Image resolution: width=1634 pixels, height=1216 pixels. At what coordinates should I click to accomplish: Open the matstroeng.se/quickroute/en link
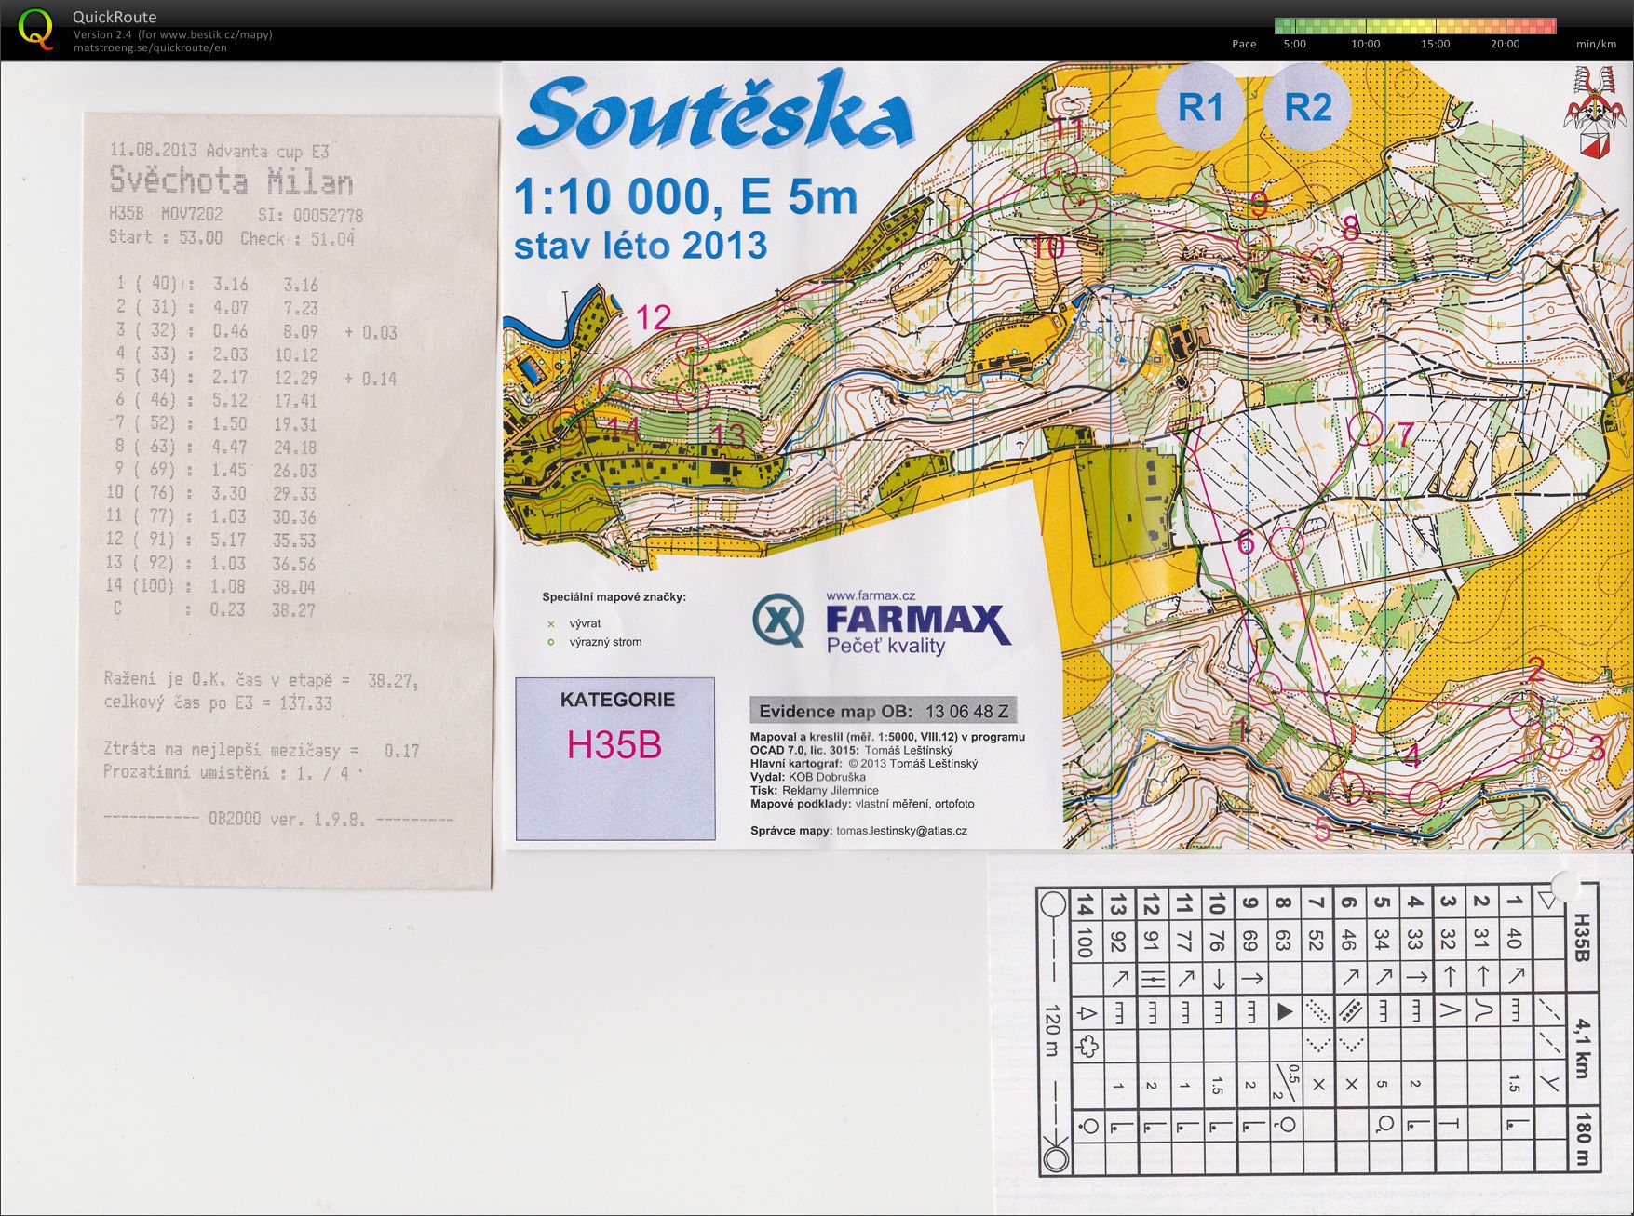coord(150,48)
